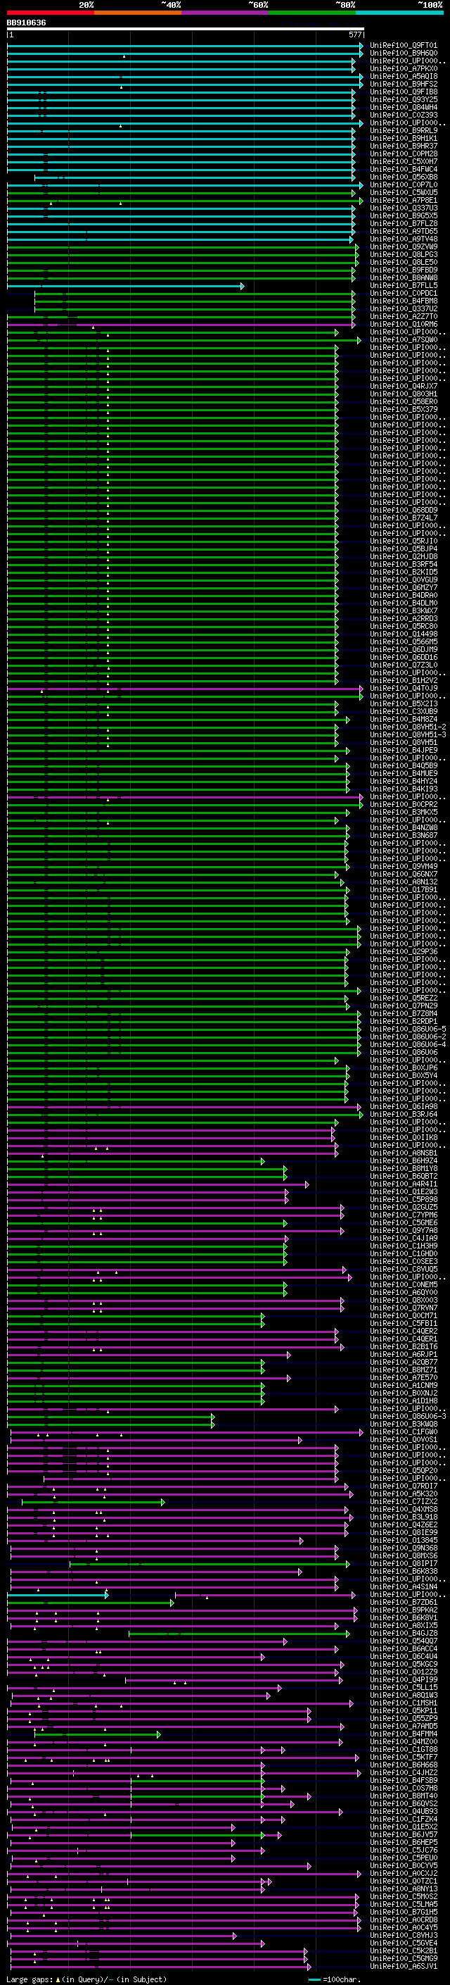Open hit UniRef100_C0PDC1
This screenshot has width=450, height=1985.
tap(404, 293)
